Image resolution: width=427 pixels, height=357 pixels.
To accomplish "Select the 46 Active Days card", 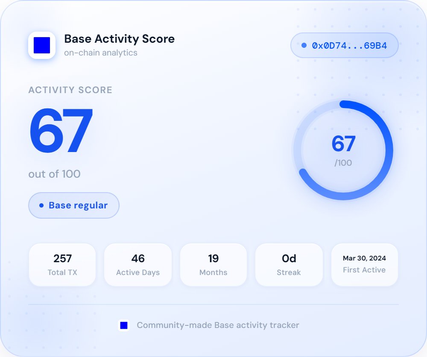I will pyautogui.click(x=138, y=265).
